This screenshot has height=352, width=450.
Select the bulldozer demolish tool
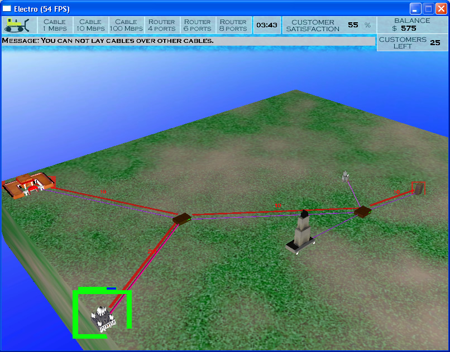coord(20,25)
